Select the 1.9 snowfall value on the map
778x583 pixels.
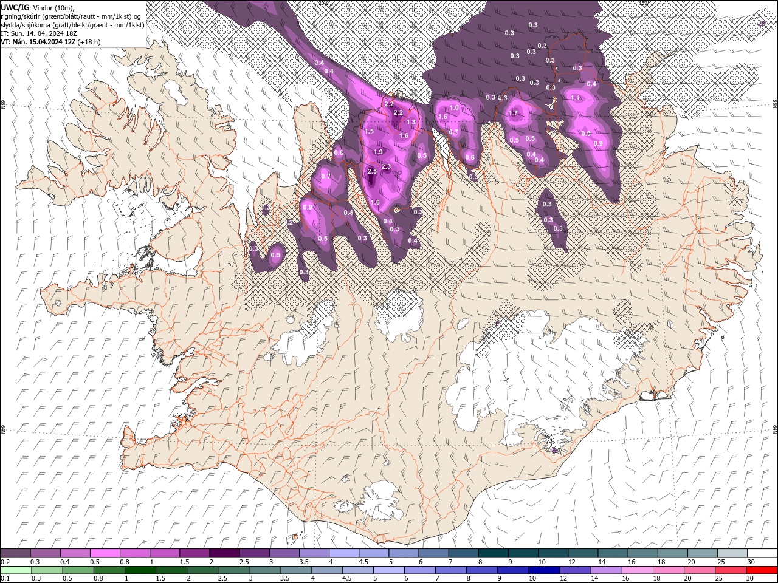378,152
